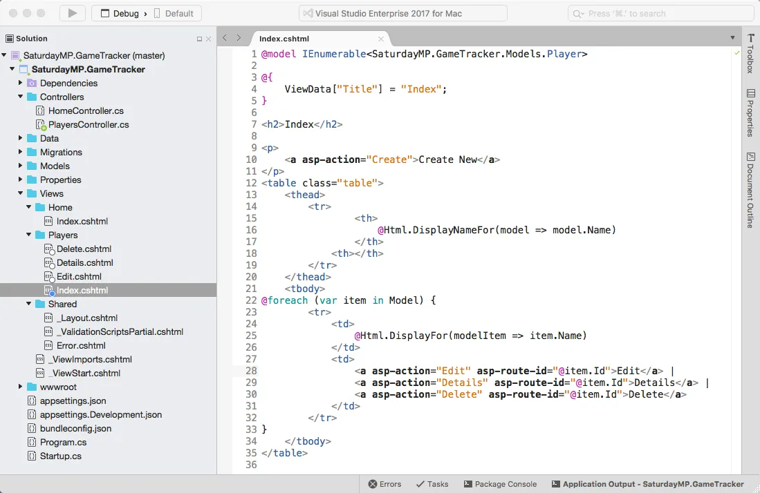Expand the wwwroot folder
The height and width of the screenshot is (493, 760).
(20, 387)
